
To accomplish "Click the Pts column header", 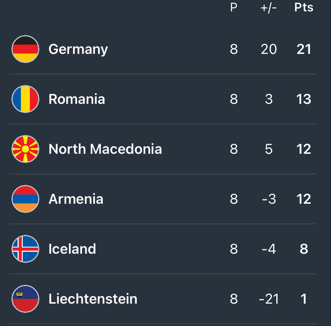I will (x=304, y=7).
